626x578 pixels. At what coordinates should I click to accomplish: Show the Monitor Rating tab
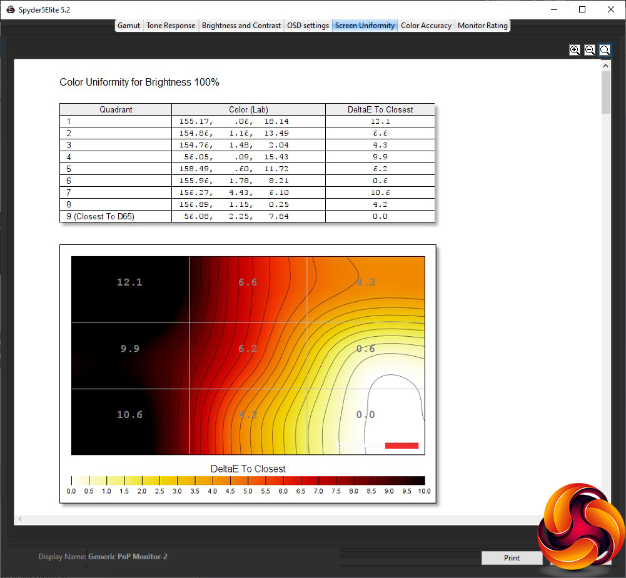click(483, 26)
